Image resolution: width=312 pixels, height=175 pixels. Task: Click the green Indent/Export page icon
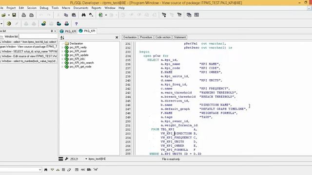(x=101, y=15)
